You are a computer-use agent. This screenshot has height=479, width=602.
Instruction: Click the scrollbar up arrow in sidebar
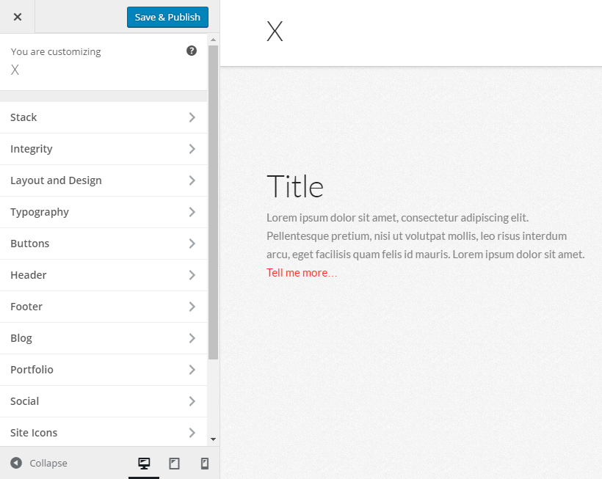pos(213,40)
